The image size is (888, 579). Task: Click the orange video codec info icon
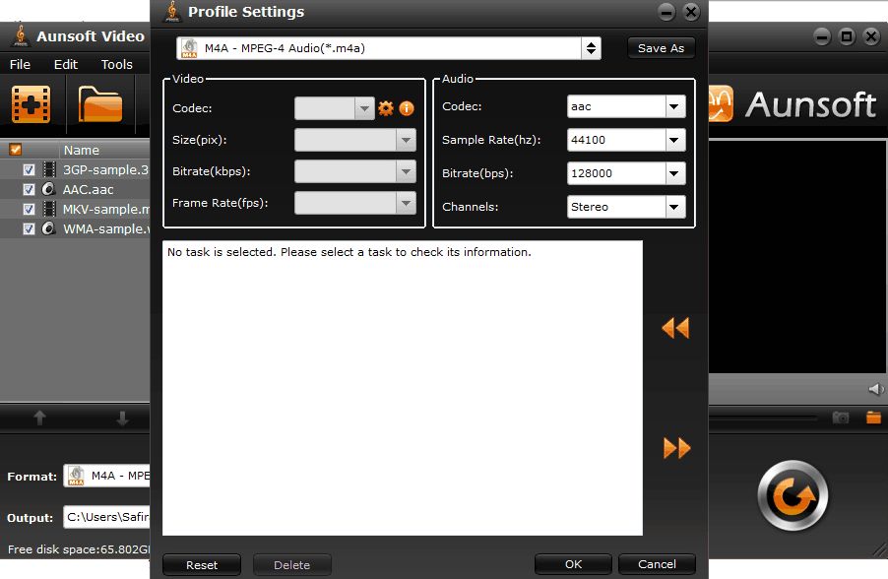point(407,108)
